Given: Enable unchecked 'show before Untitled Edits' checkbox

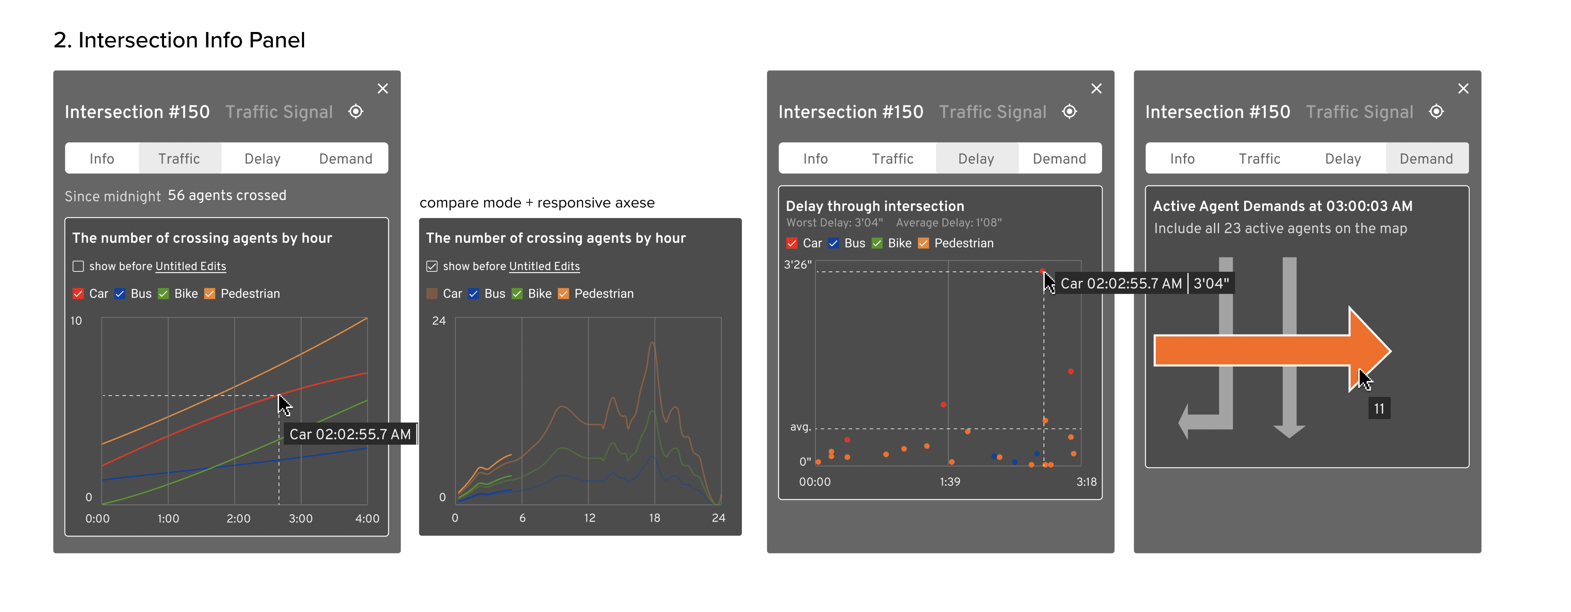Looking at the screenshot, I should tap(78, 266).
